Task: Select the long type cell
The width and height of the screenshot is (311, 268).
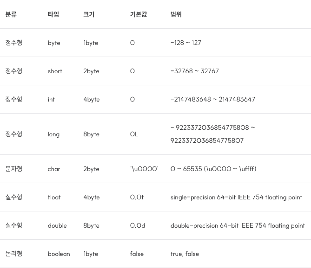Action: click(x=53, y=134)
